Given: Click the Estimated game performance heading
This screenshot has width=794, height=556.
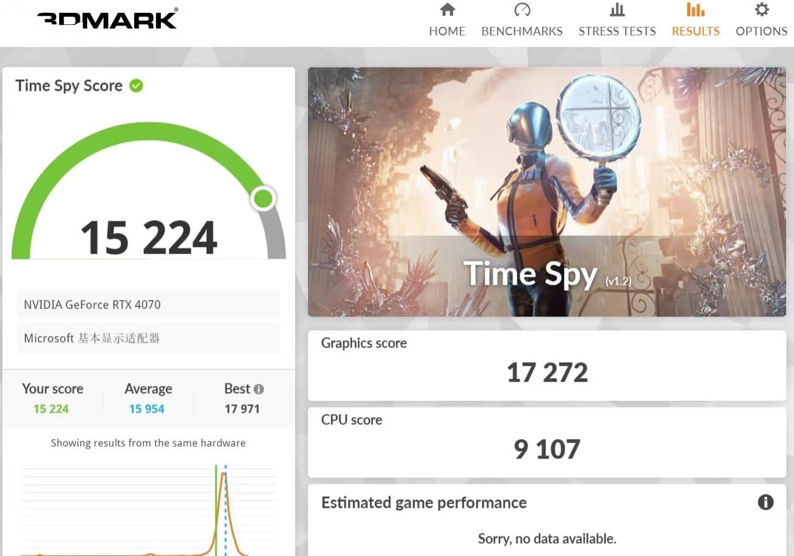Looking at the screenshot, I should [x=424, y=503].
